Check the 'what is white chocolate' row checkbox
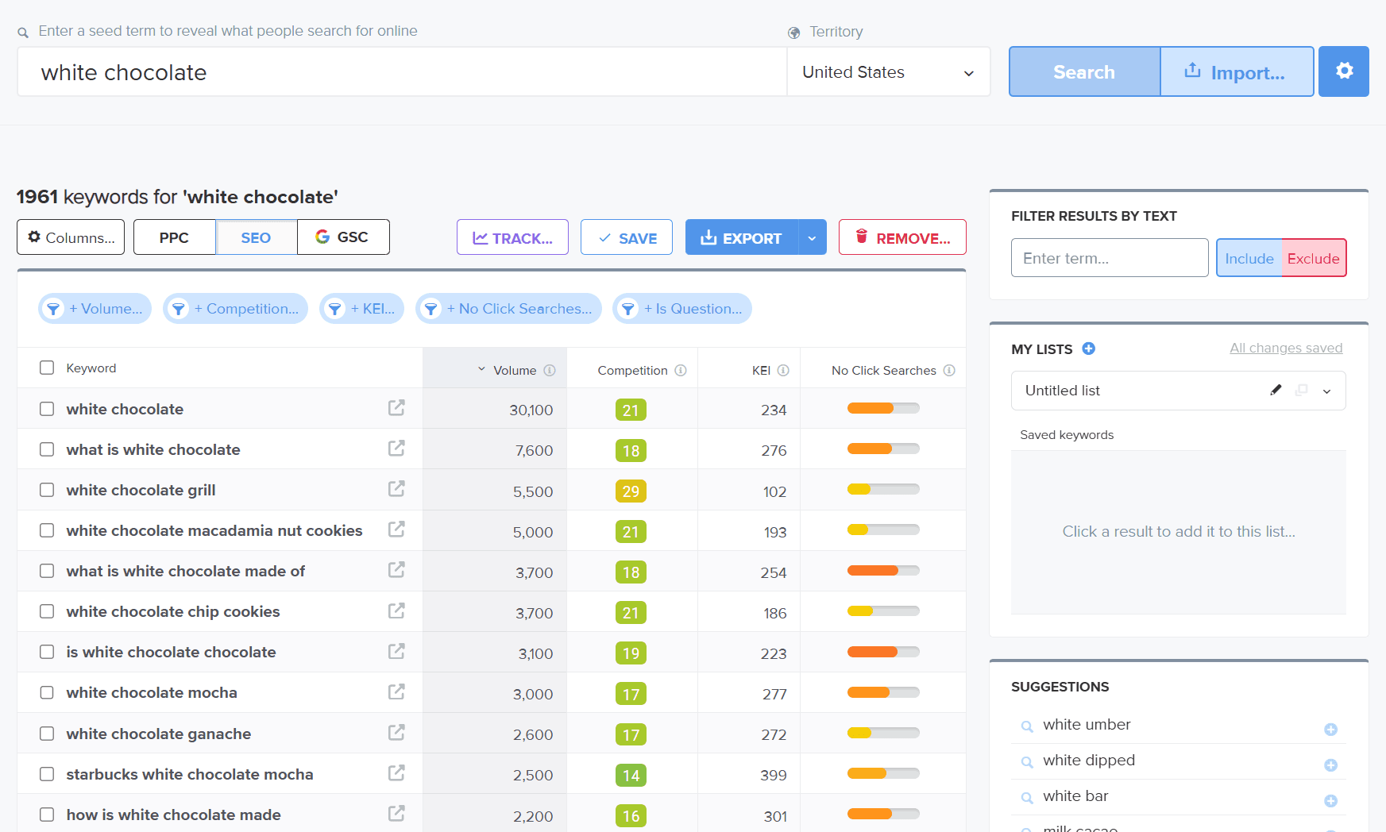Screen dimensions: 1386x832 [47, 449]
